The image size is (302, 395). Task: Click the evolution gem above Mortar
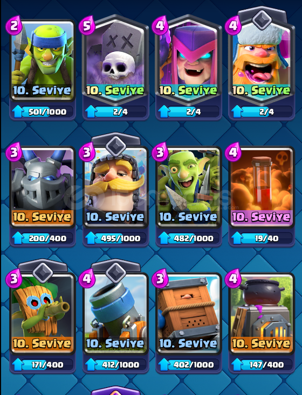116,272
